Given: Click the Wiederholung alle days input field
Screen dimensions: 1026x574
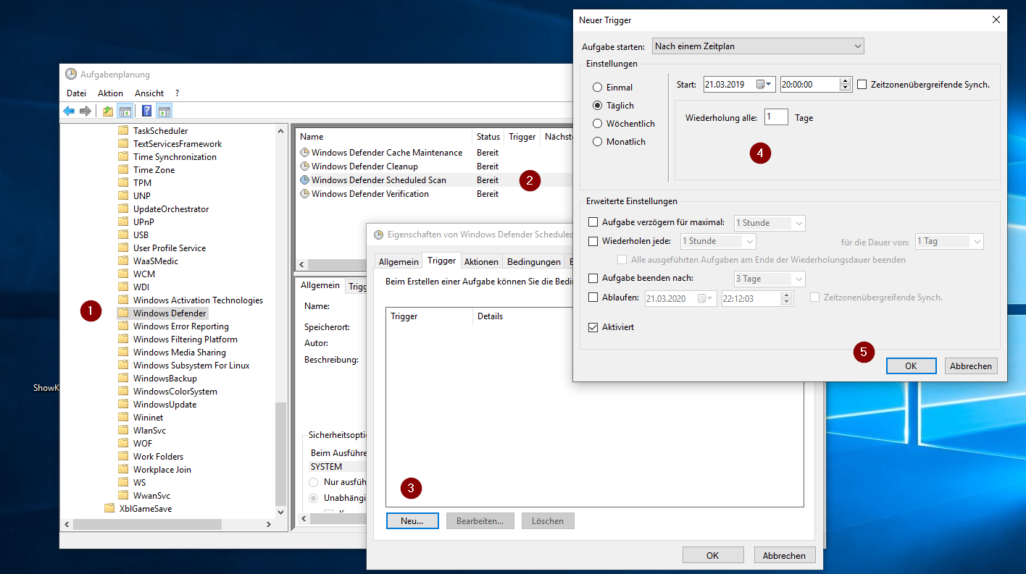Looking at the screenshot, I should 776,117.
